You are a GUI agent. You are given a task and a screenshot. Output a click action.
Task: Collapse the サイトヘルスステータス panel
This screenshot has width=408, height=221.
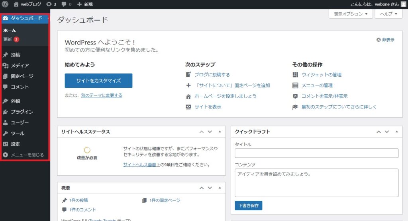220,132
